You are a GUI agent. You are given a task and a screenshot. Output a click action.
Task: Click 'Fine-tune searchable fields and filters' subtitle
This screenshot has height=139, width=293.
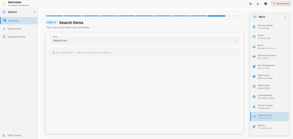pyautogui.click(x=68, y=28)
